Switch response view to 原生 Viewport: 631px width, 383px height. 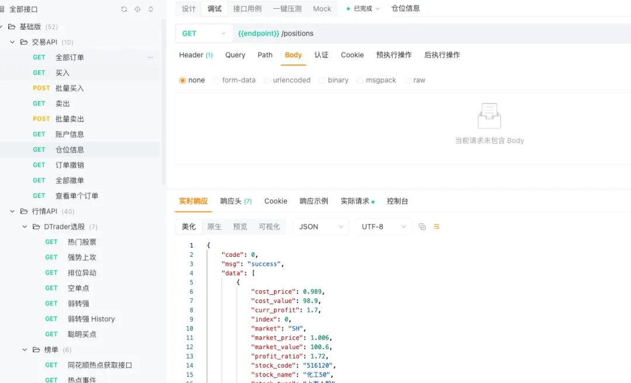pos(214,227)
